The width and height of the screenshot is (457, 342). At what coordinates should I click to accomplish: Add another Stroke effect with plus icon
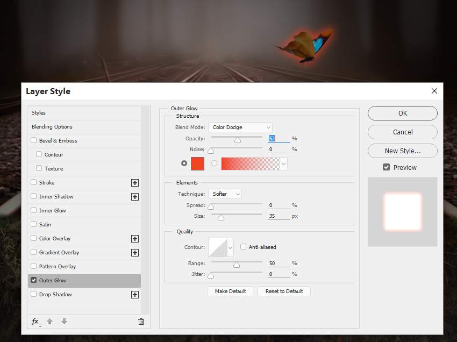(135, 183)
